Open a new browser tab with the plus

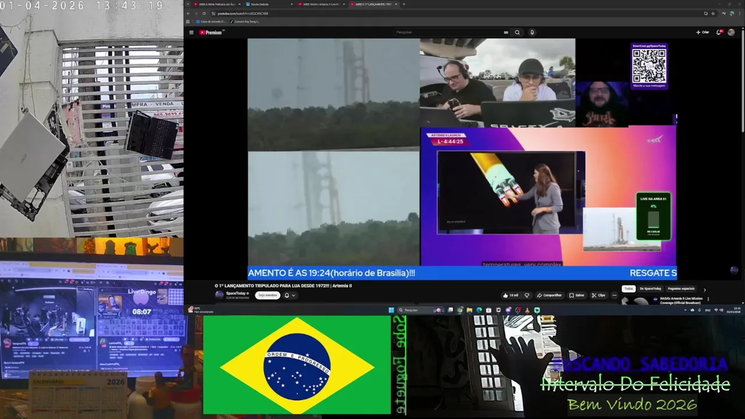(403, 4)
